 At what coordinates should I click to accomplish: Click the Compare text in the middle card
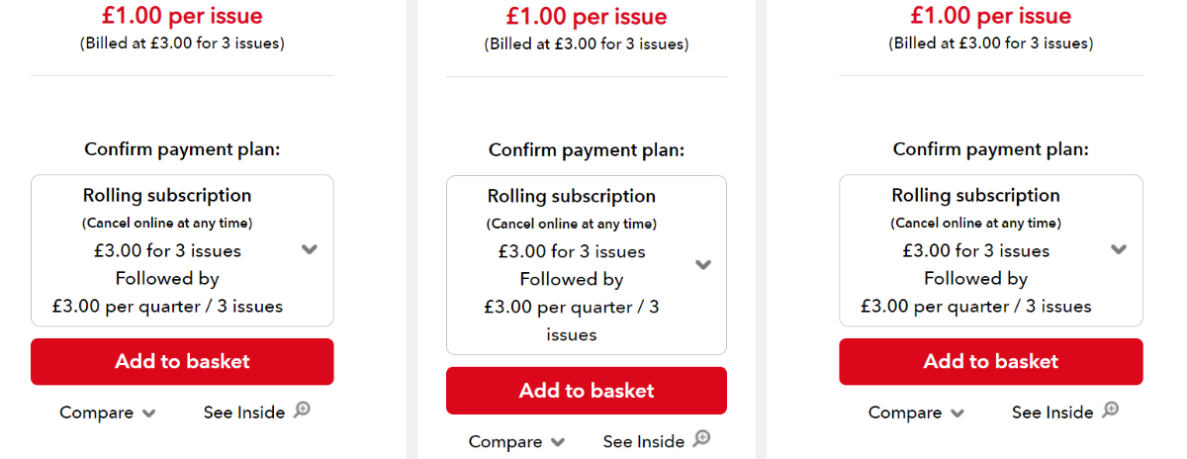click(505, 441)
